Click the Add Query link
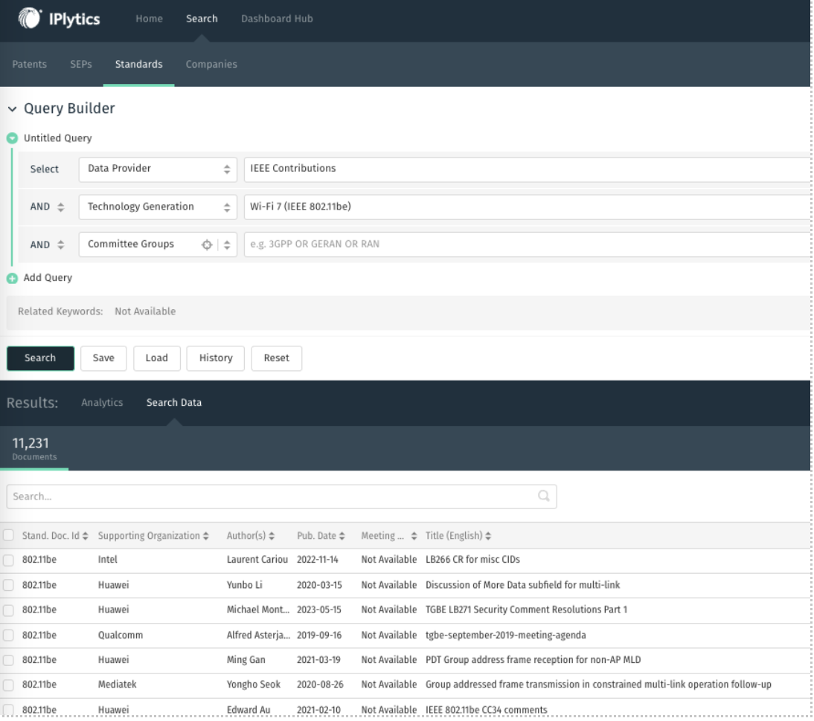This screenshot has width=814, height=721. pyautogui.click(x=48, y=278)
